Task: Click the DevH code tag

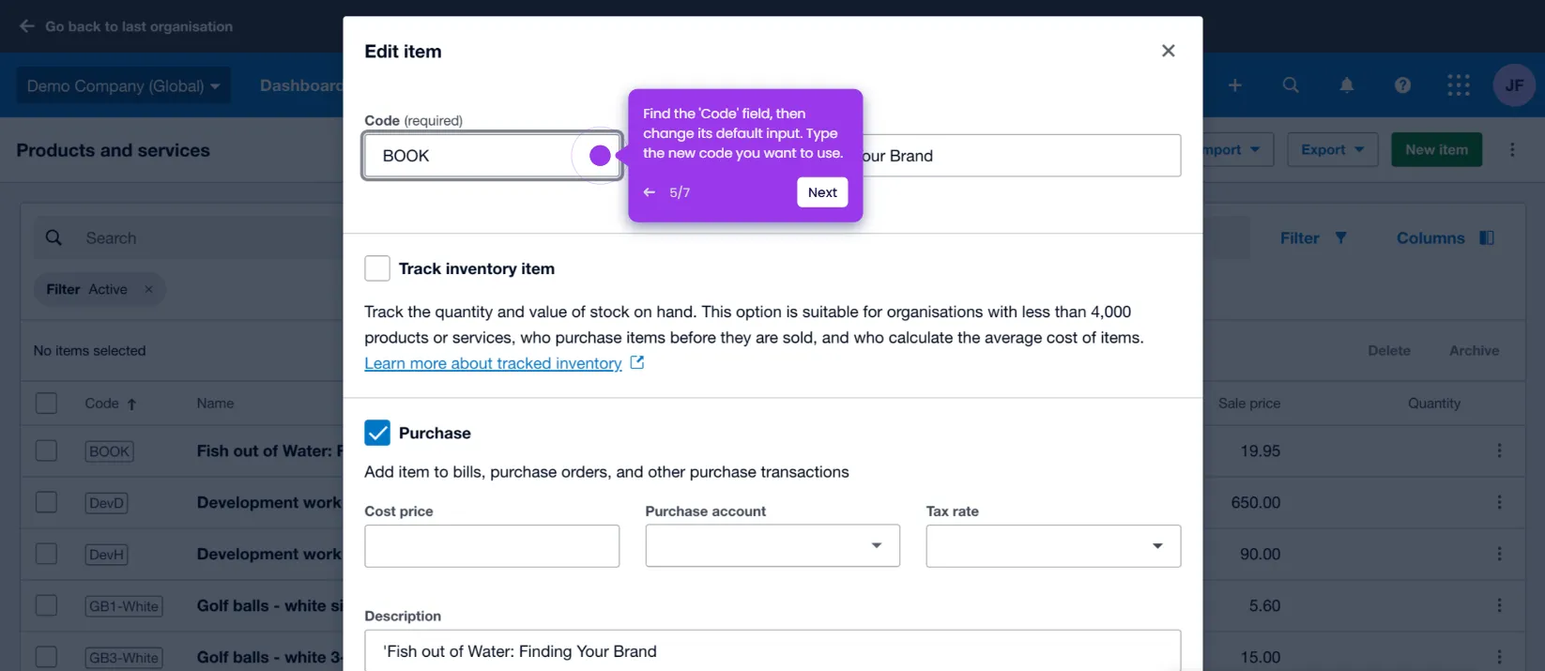Action: click(x=106, y=555)
